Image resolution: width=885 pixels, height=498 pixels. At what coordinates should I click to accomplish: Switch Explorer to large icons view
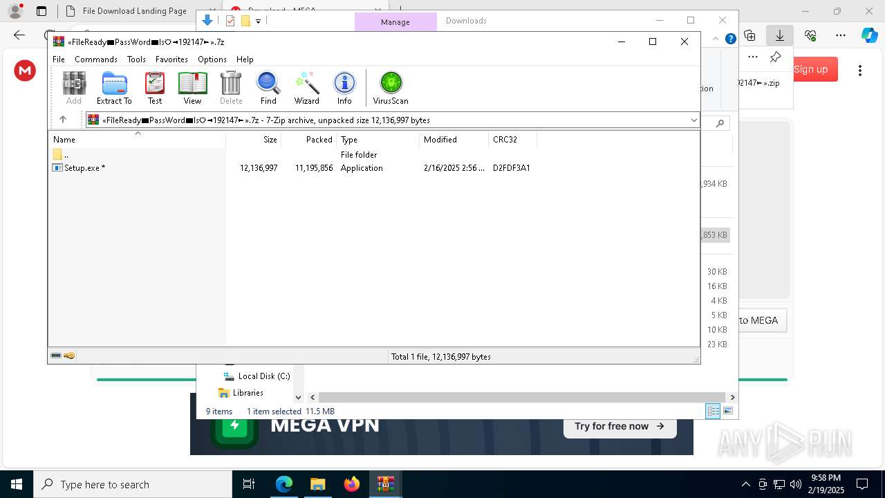click(727, 411)
